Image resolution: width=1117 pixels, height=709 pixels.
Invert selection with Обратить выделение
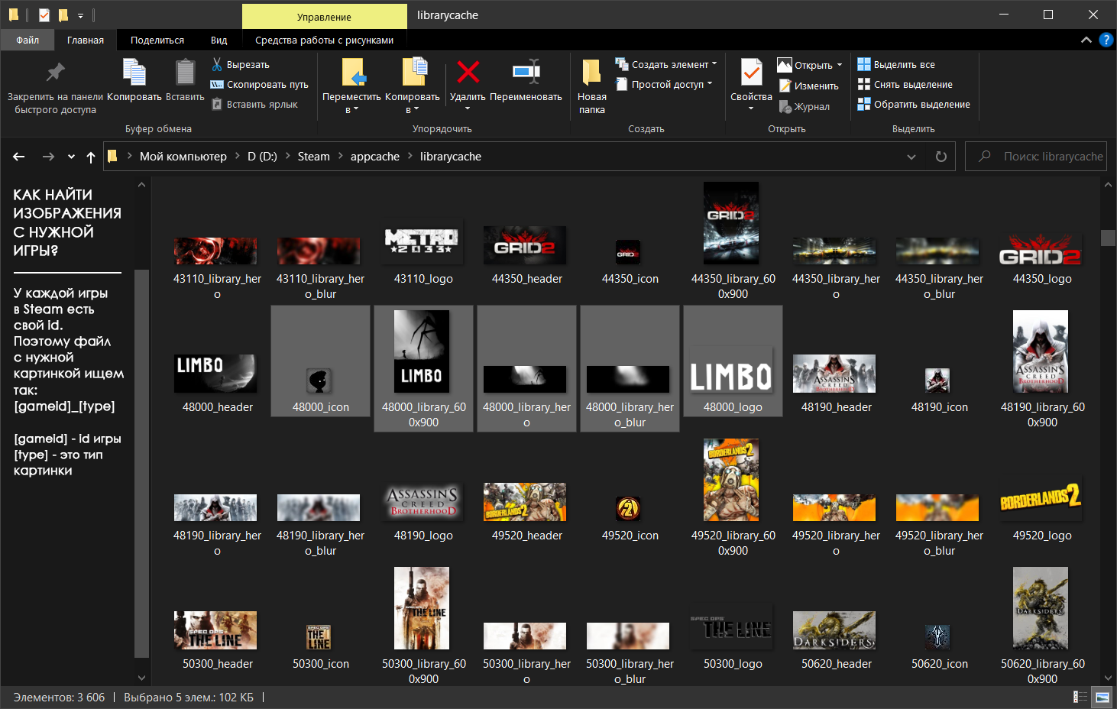tap(914, 105)
